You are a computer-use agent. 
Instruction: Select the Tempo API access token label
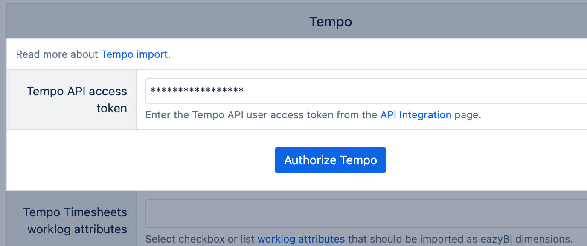(x=77, y=100)
